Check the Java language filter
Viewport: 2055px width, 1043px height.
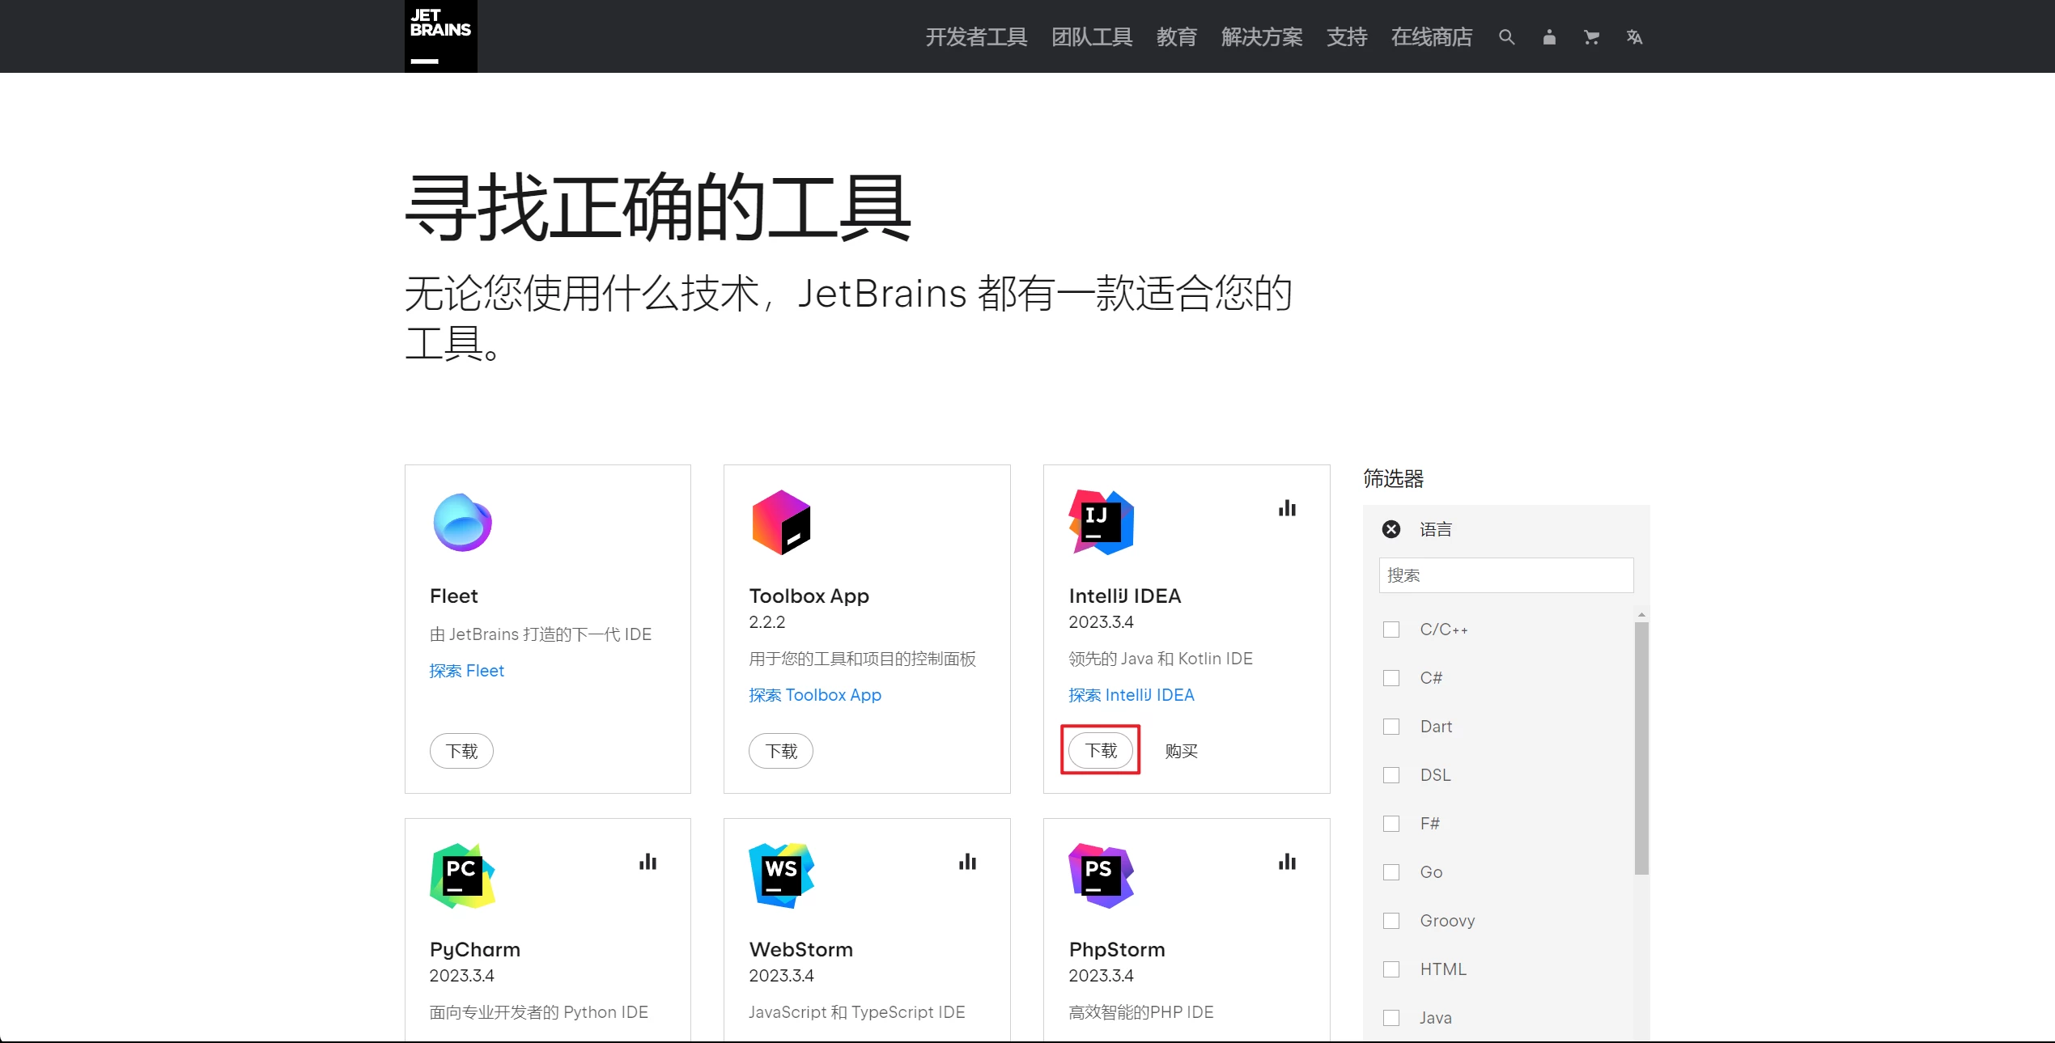coord(1391,1018)
